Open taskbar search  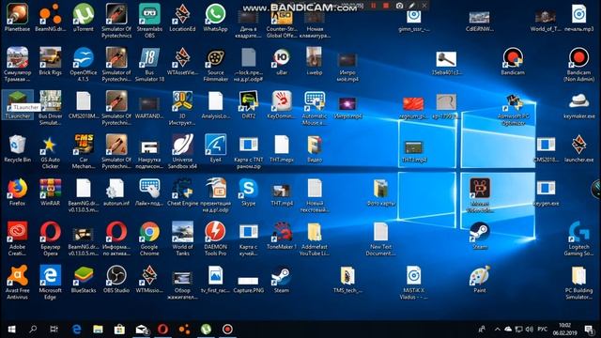33,330
